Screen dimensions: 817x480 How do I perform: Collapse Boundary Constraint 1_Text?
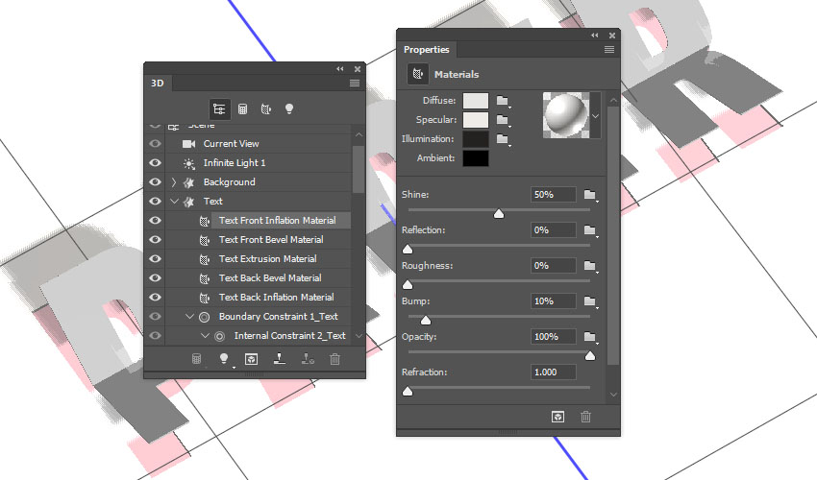189,317
